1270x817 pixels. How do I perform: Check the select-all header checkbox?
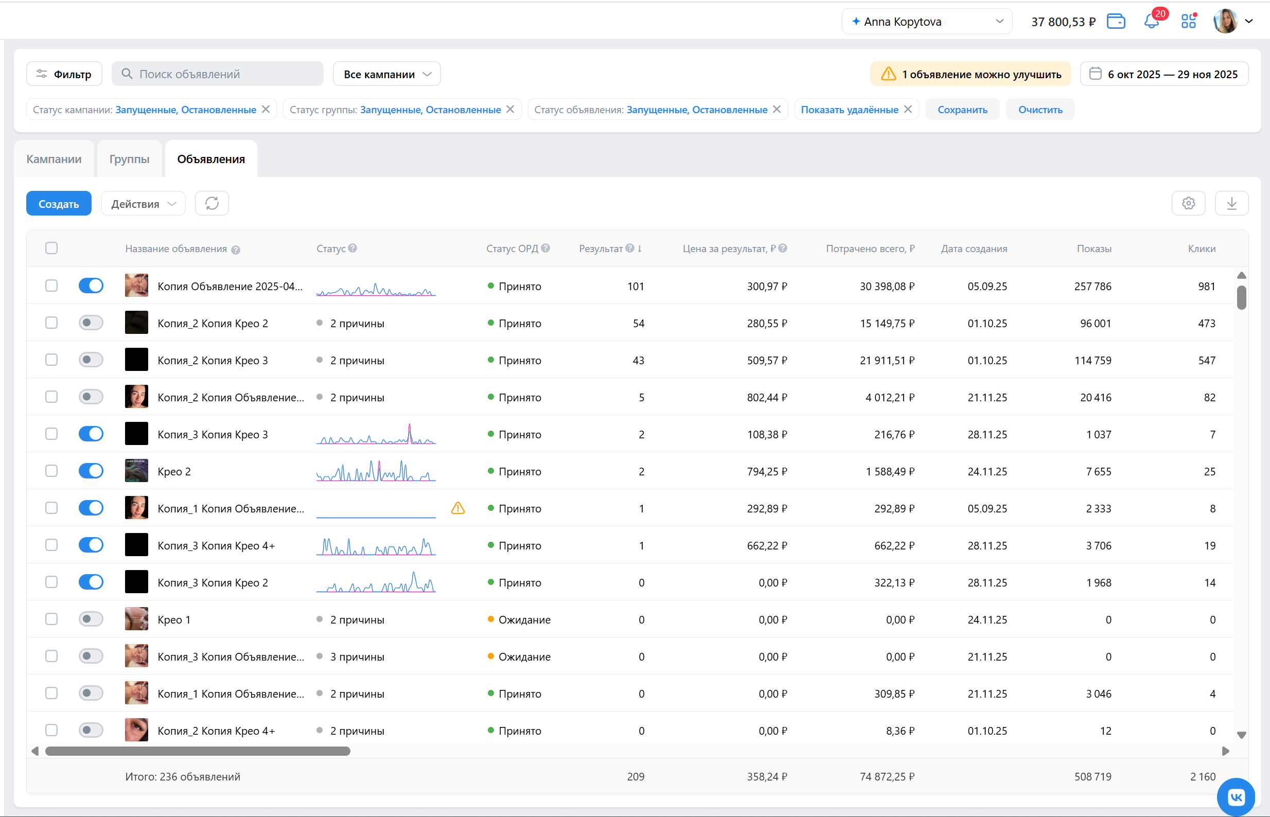[51, 248]
